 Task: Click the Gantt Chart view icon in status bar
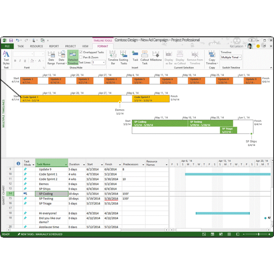pyautogui.click(x=204, y=234)
